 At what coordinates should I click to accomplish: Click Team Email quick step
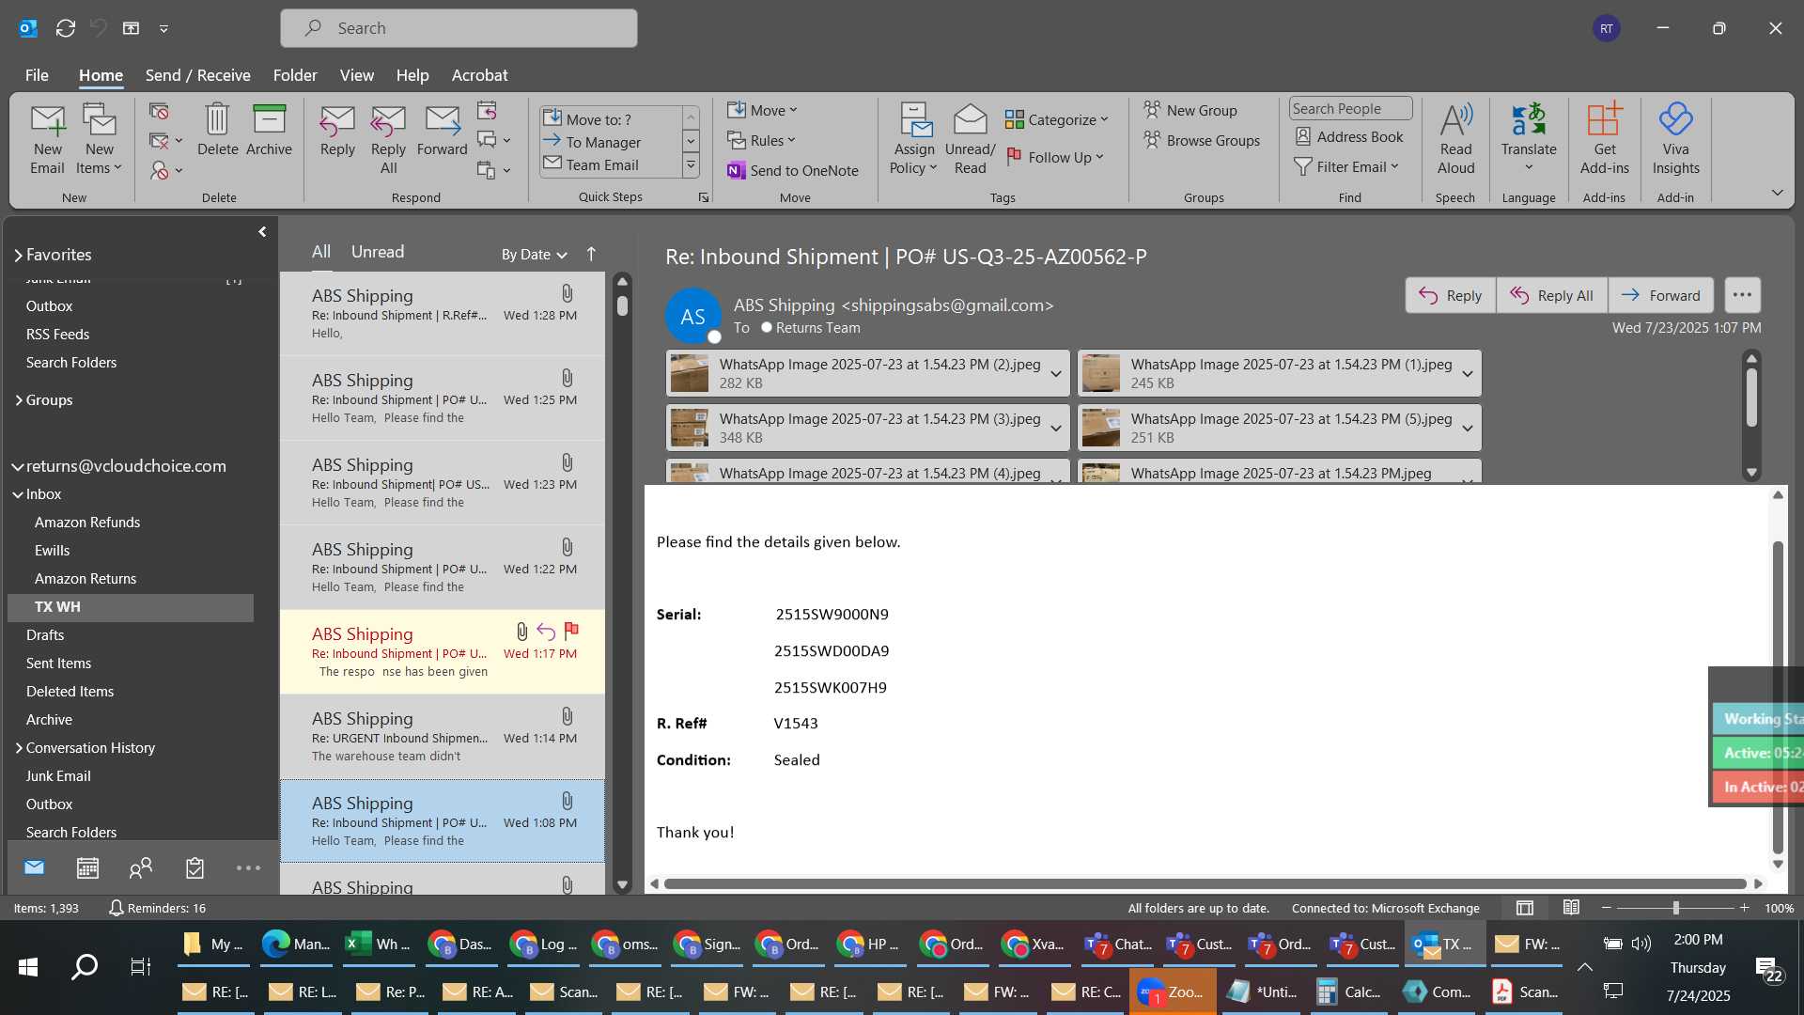[x=611, y=164]
